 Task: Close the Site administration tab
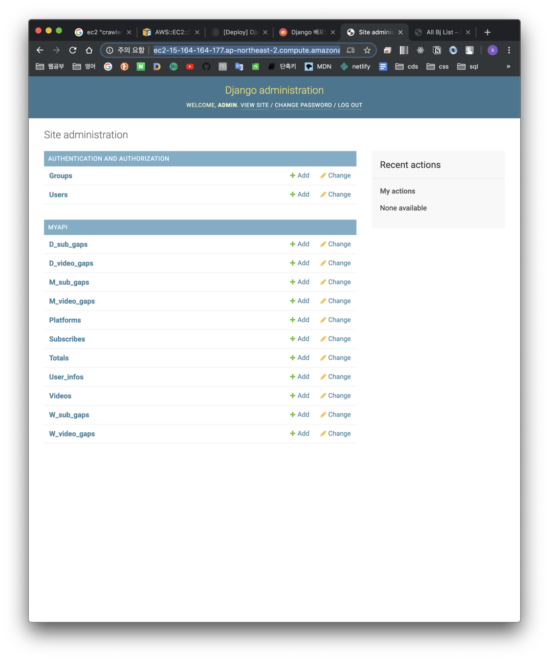(400, 32)
